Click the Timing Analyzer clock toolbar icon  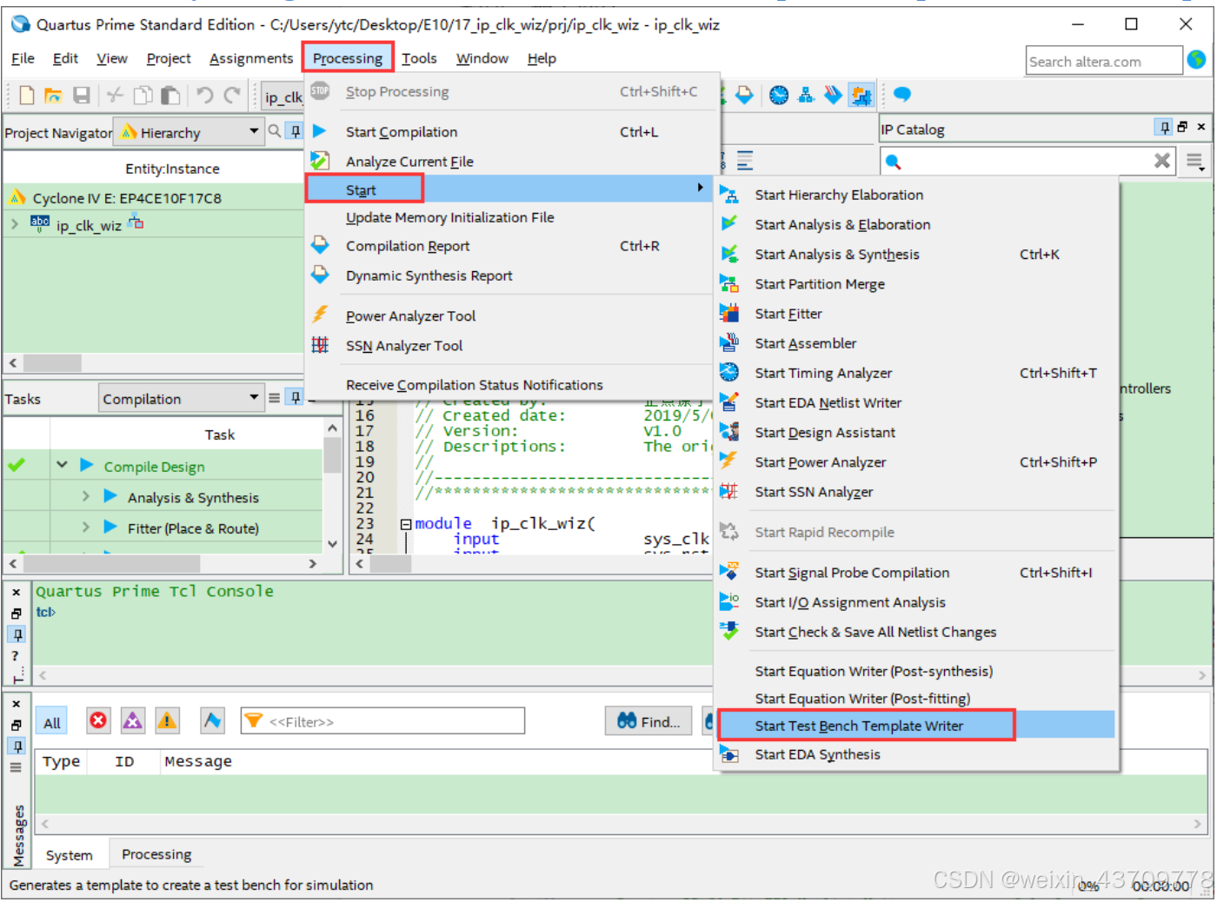click(779, 96)
